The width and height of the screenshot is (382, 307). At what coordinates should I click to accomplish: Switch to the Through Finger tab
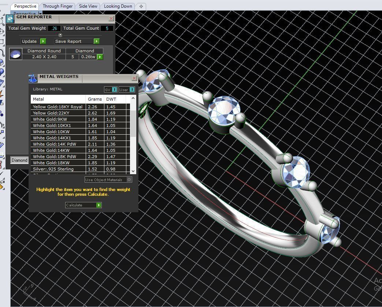[58, 6]
